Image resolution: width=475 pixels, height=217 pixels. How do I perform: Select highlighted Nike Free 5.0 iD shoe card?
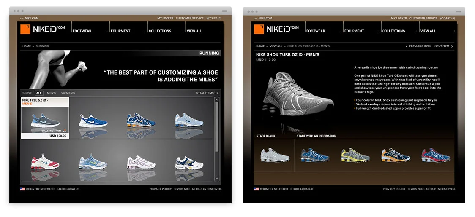coord(45,118)
